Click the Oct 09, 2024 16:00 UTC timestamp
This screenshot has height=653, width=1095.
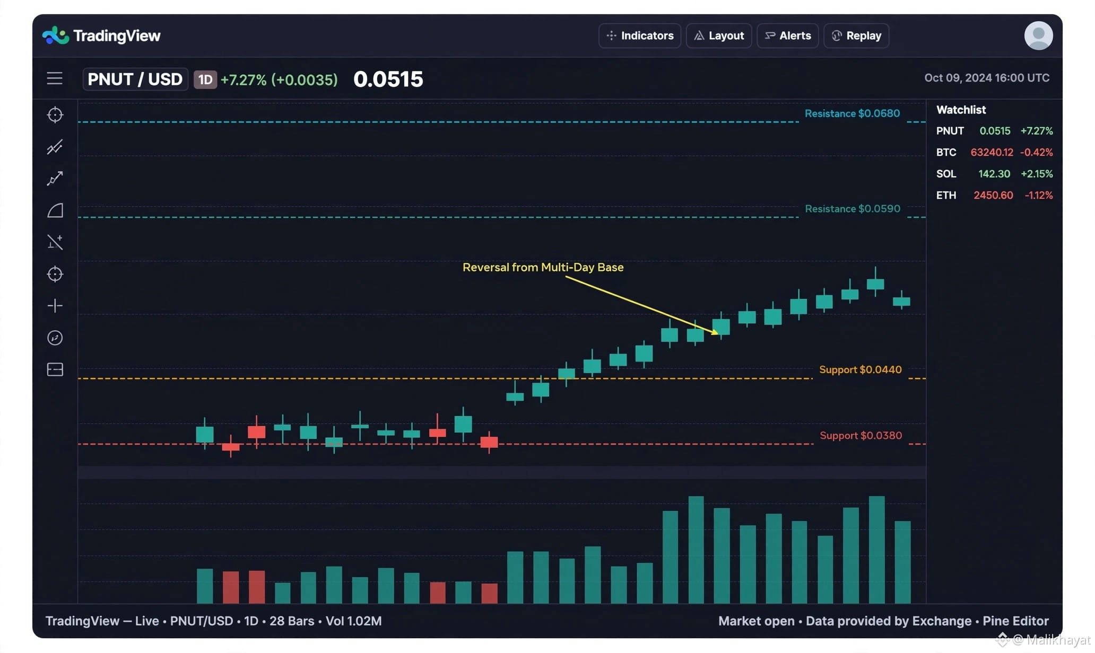coord(987,78)
